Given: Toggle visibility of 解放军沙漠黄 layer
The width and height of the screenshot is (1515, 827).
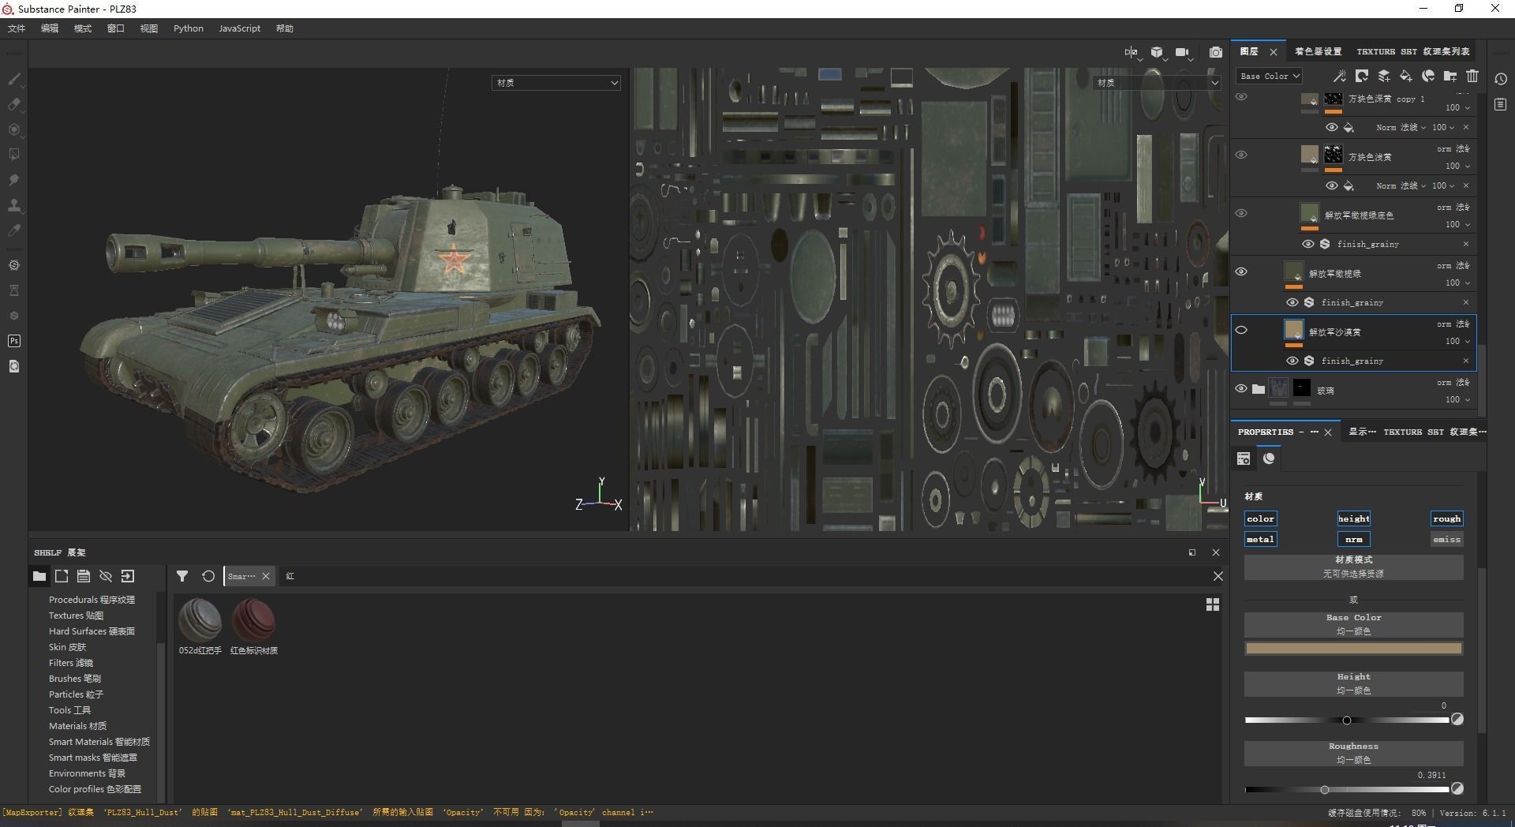Looking at the screenshot, I should click(x=1241, y=331).
